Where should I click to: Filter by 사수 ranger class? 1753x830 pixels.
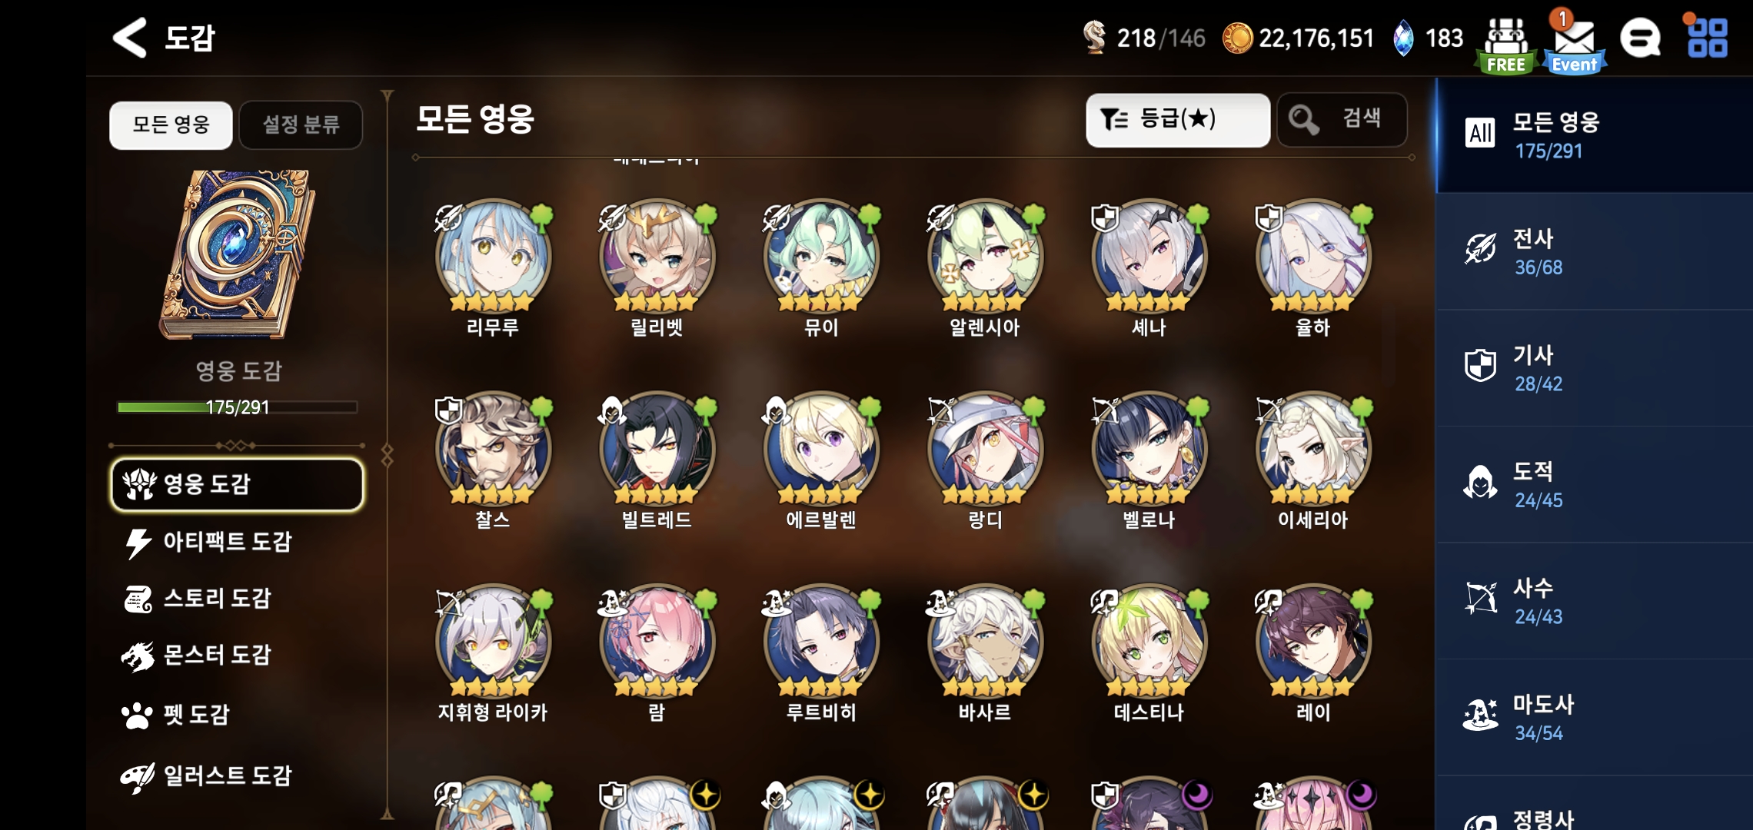tap(1595, 602)
